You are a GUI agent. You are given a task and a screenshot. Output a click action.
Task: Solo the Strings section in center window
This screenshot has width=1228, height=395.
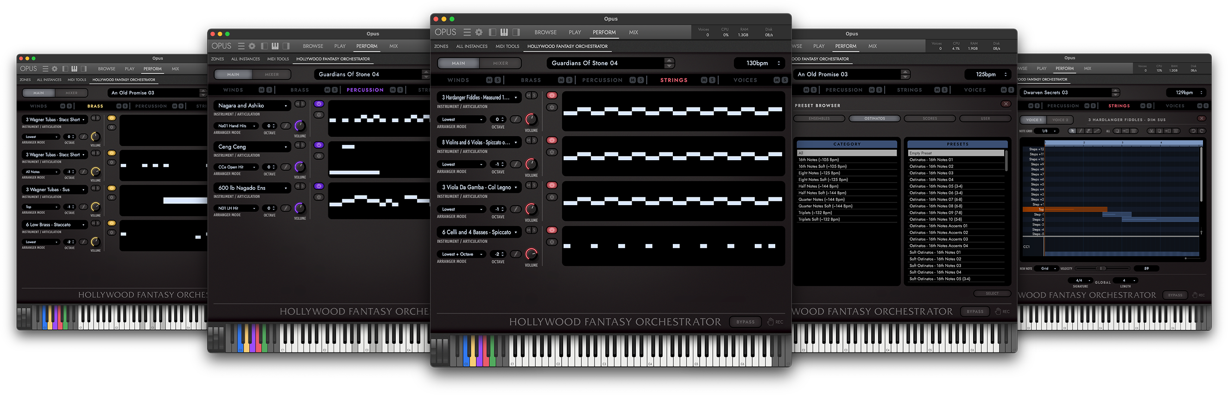(712, 80)
